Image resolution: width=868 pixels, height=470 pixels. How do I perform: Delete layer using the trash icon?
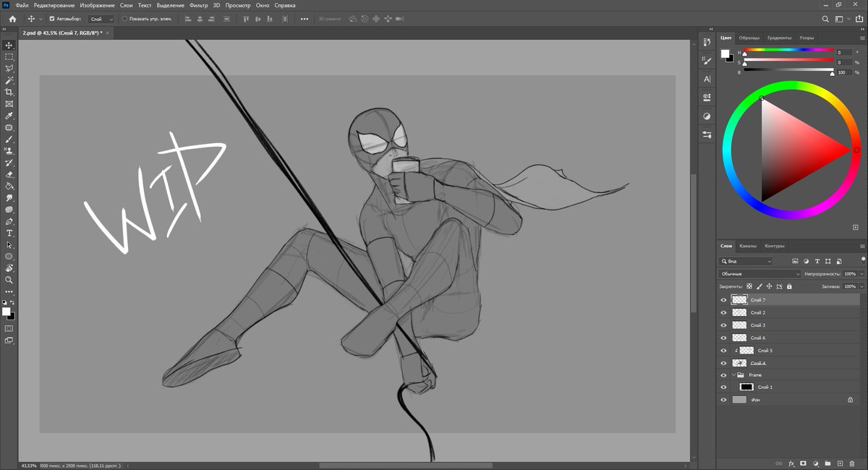(852, 463)
